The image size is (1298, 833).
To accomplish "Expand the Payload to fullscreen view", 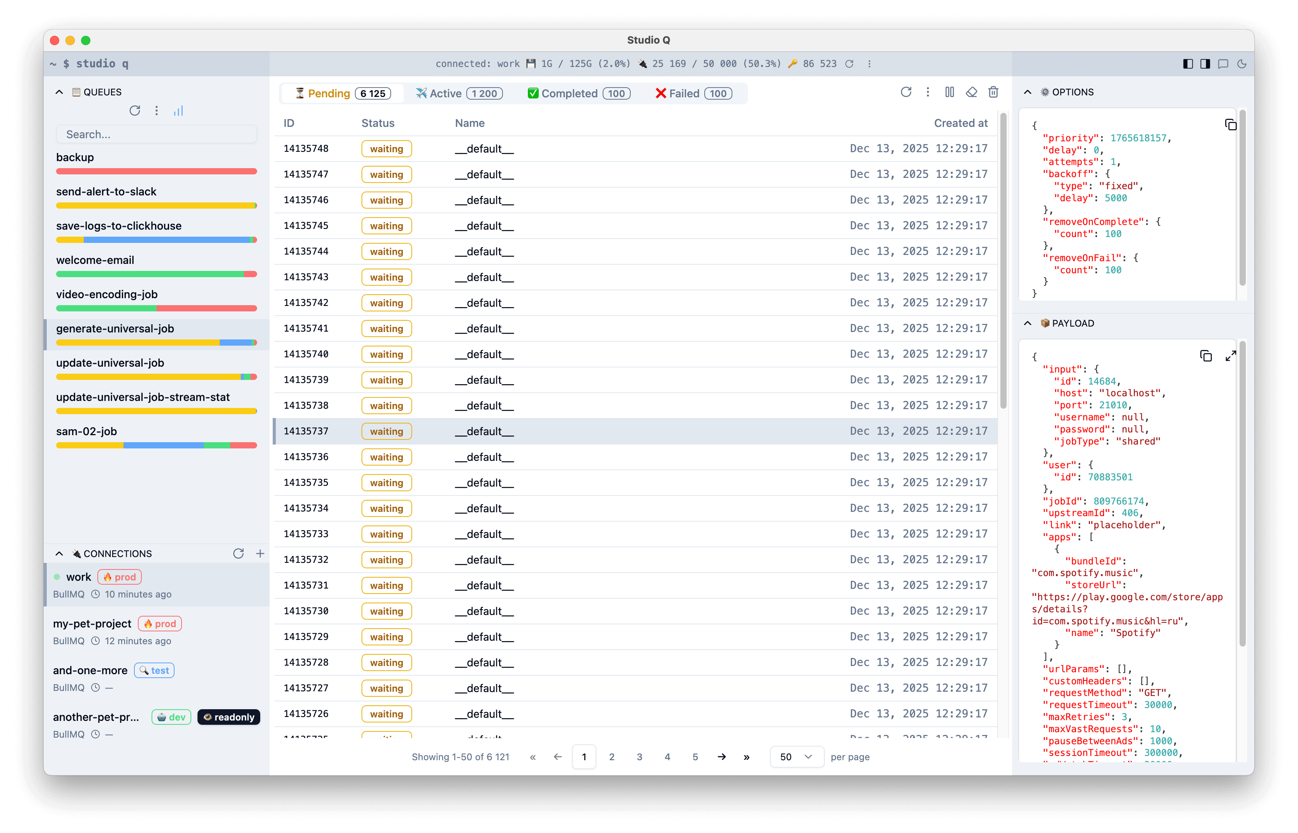I will coord(1231,355).
